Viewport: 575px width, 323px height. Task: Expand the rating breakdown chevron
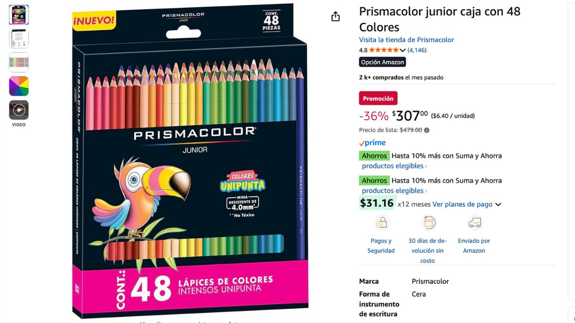pyautogui.click(x=402, y=51)
